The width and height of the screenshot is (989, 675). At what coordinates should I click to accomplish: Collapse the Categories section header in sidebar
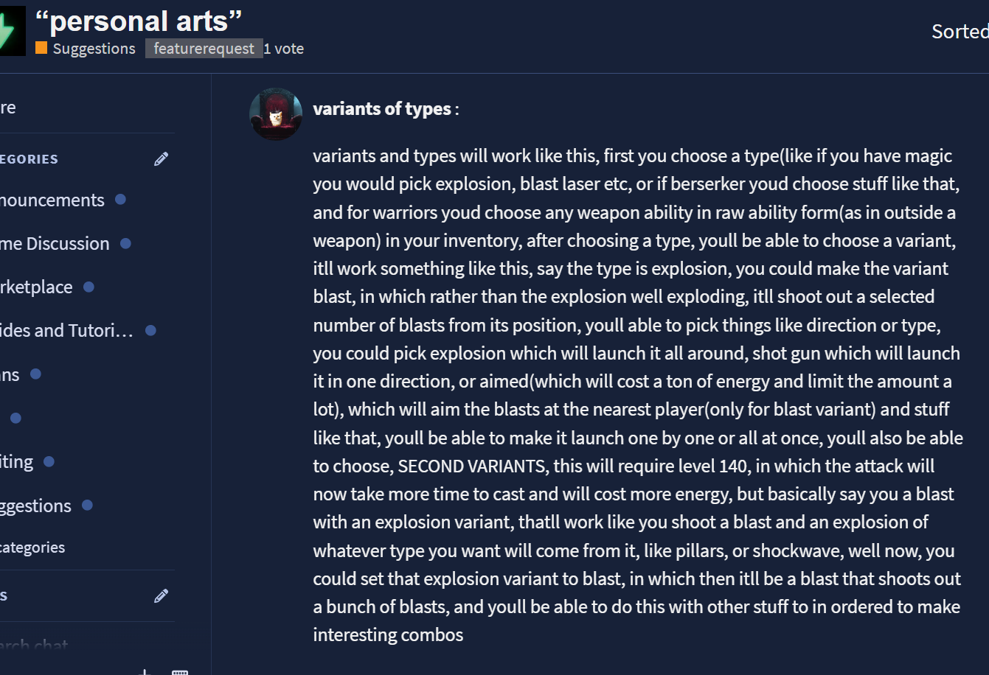30,159
